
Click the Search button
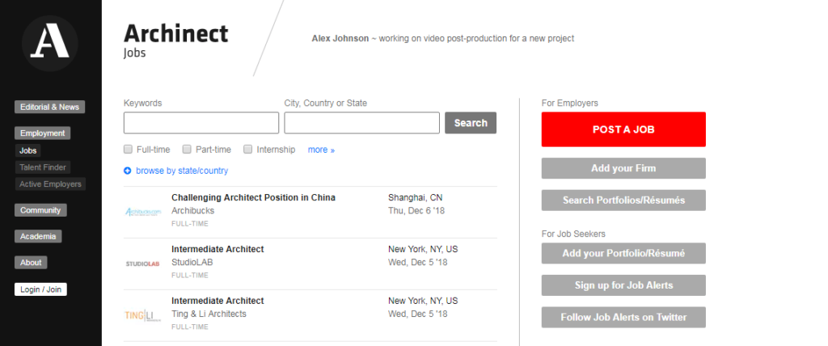pyautogui.click(x=471, y=123)
